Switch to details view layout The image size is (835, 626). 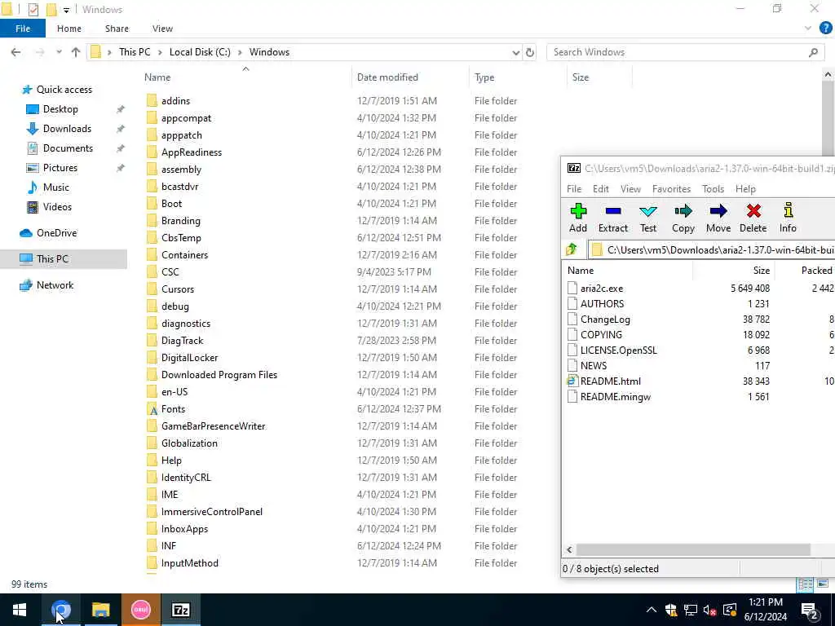[x=805, y=584]
